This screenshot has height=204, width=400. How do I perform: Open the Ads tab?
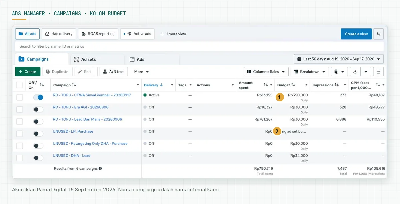[153, 59]
